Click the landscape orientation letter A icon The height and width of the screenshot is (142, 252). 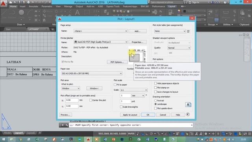188,105
